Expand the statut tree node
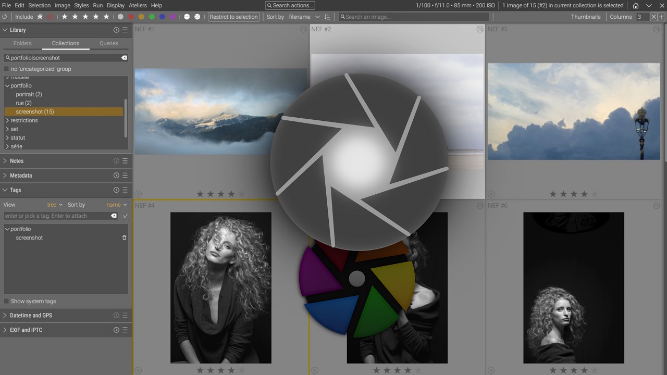Image resolution: width=667 pixels, height=375 pixels. [7, 138]
